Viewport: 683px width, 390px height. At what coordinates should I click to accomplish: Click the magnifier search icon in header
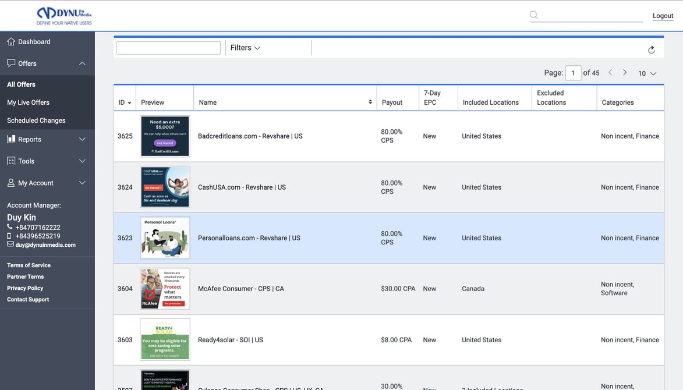[533, 15]
